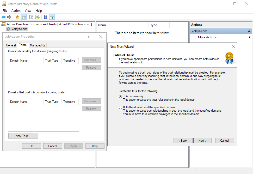Switch to the General tab

coord(11,45)
